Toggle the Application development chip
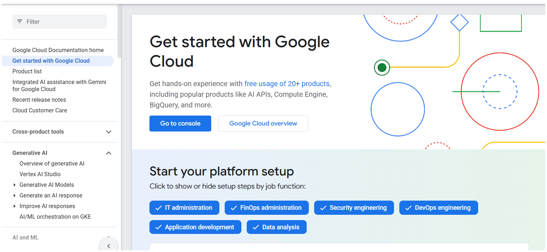This screenshot has height=252, width=547. 195,227
